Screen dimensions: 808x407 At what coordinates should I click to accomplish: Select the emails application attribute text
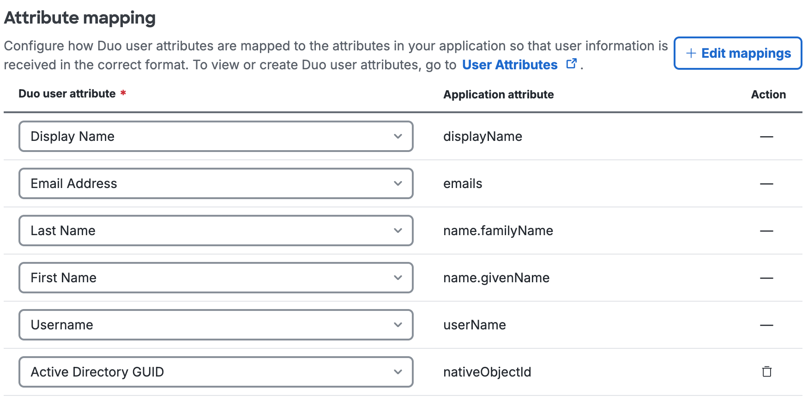(x=463, y=184)
